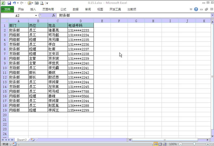This screenshot has width=214, height=146.
Task: Select column D header
Action: click(81, 21)
